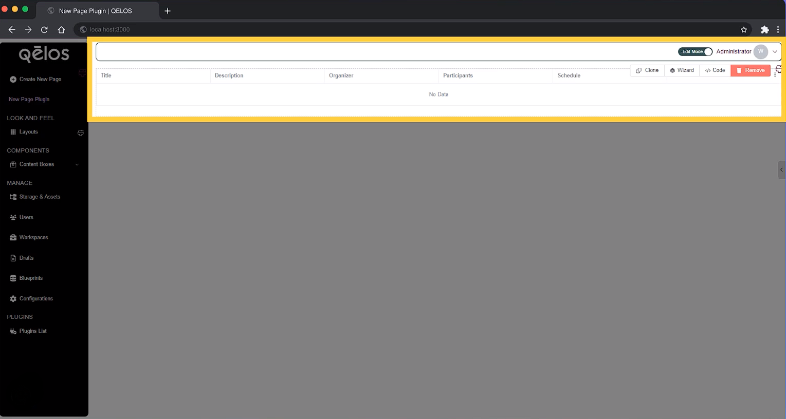Go to Workspaces in the sidebar
The image size is (786, 419).
tap(34, 237)
